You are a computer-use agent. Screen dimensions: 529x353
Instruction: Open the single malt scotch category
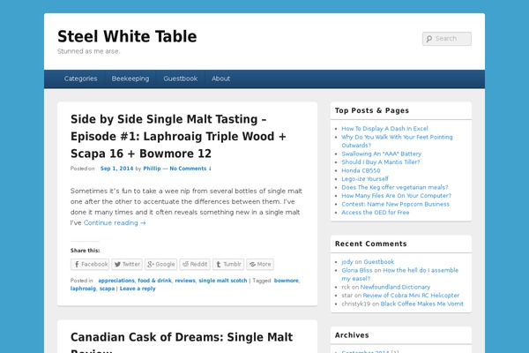pyautogui.click(x=223, y=281)
